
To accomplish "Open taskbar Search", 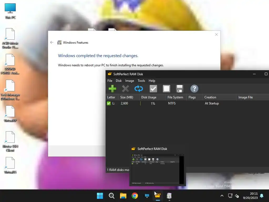I will (111, 196).
